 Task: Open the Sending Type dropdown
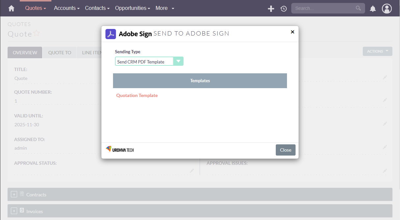tap(178, 61)
